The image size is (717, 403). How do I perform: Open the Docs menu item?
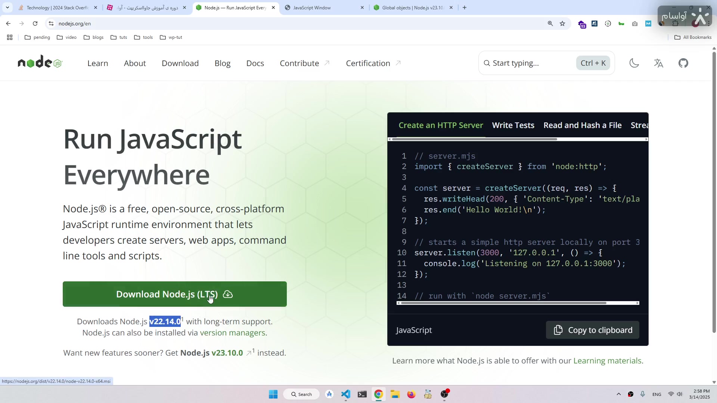(255, 63)
